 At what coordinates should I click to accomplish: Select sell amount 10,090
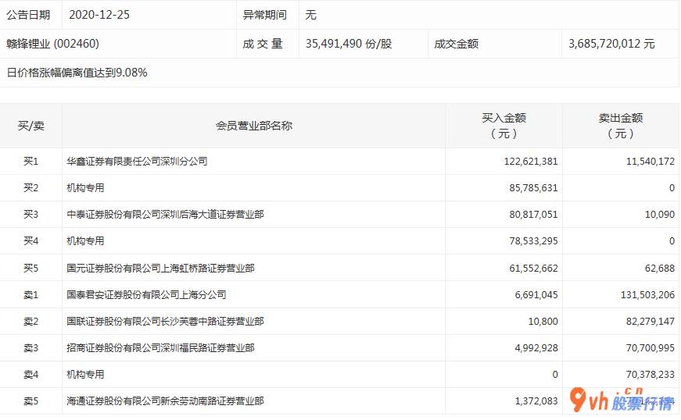pyautogui.click(x=660, y=214)
